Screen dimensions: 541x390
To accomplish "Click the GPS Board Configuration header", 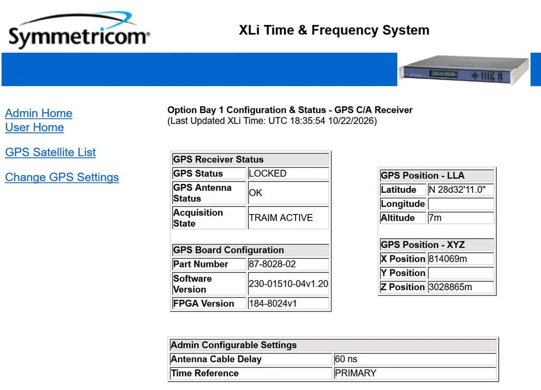I will tap(250, 250).
